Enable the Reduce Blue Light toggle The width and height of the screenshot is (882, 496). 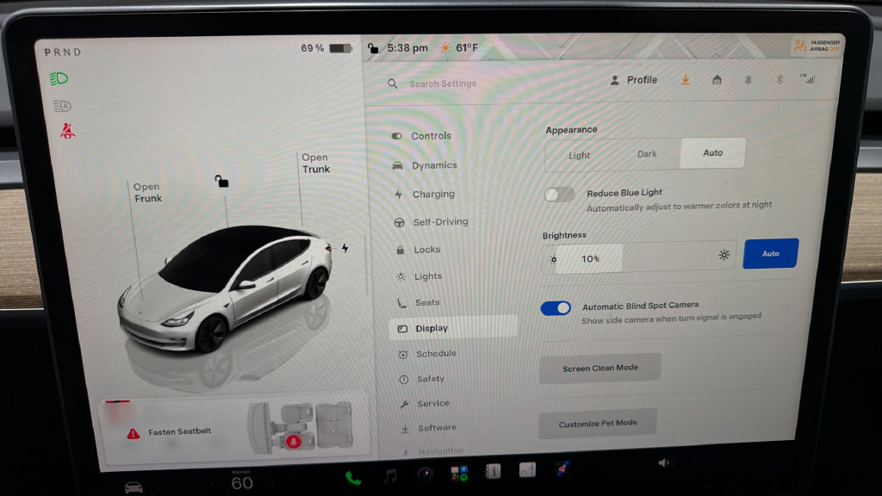click(559, 195)
